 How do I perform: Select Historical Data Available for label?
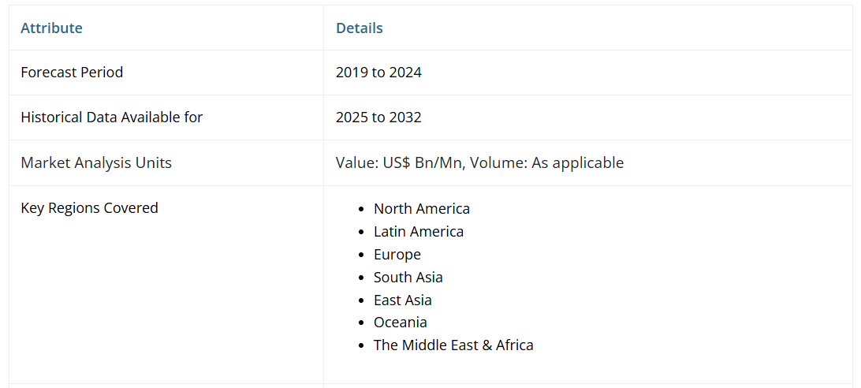click(x=111, y=117)
